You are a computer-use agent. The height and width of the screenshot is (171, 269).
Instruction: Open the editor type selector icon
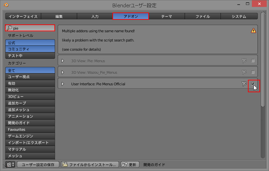(x=10, y=164)
